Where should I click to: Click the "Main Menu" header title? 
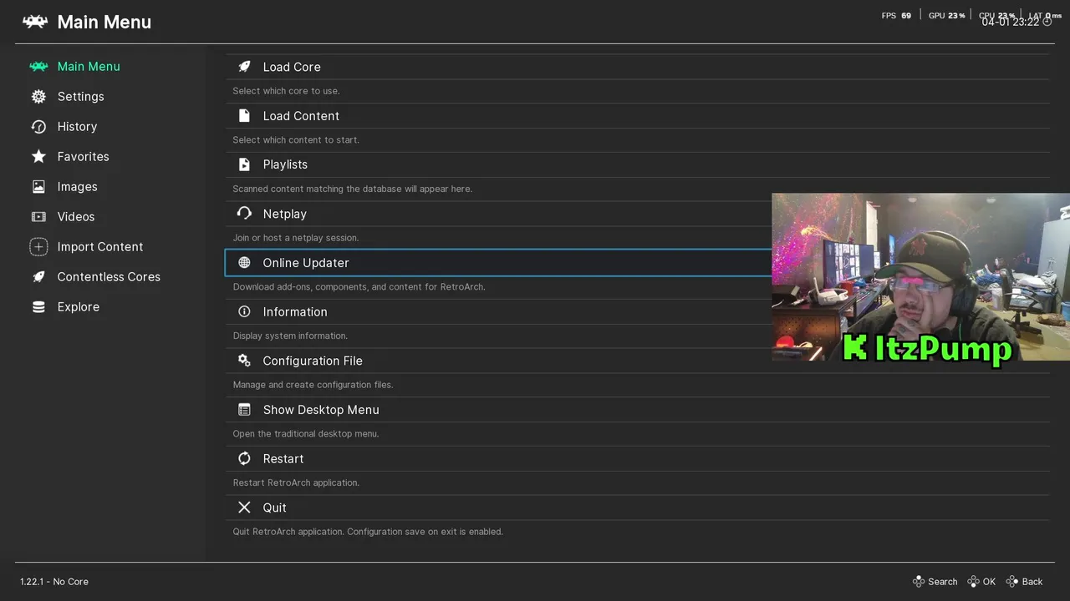tap(104, 23)
